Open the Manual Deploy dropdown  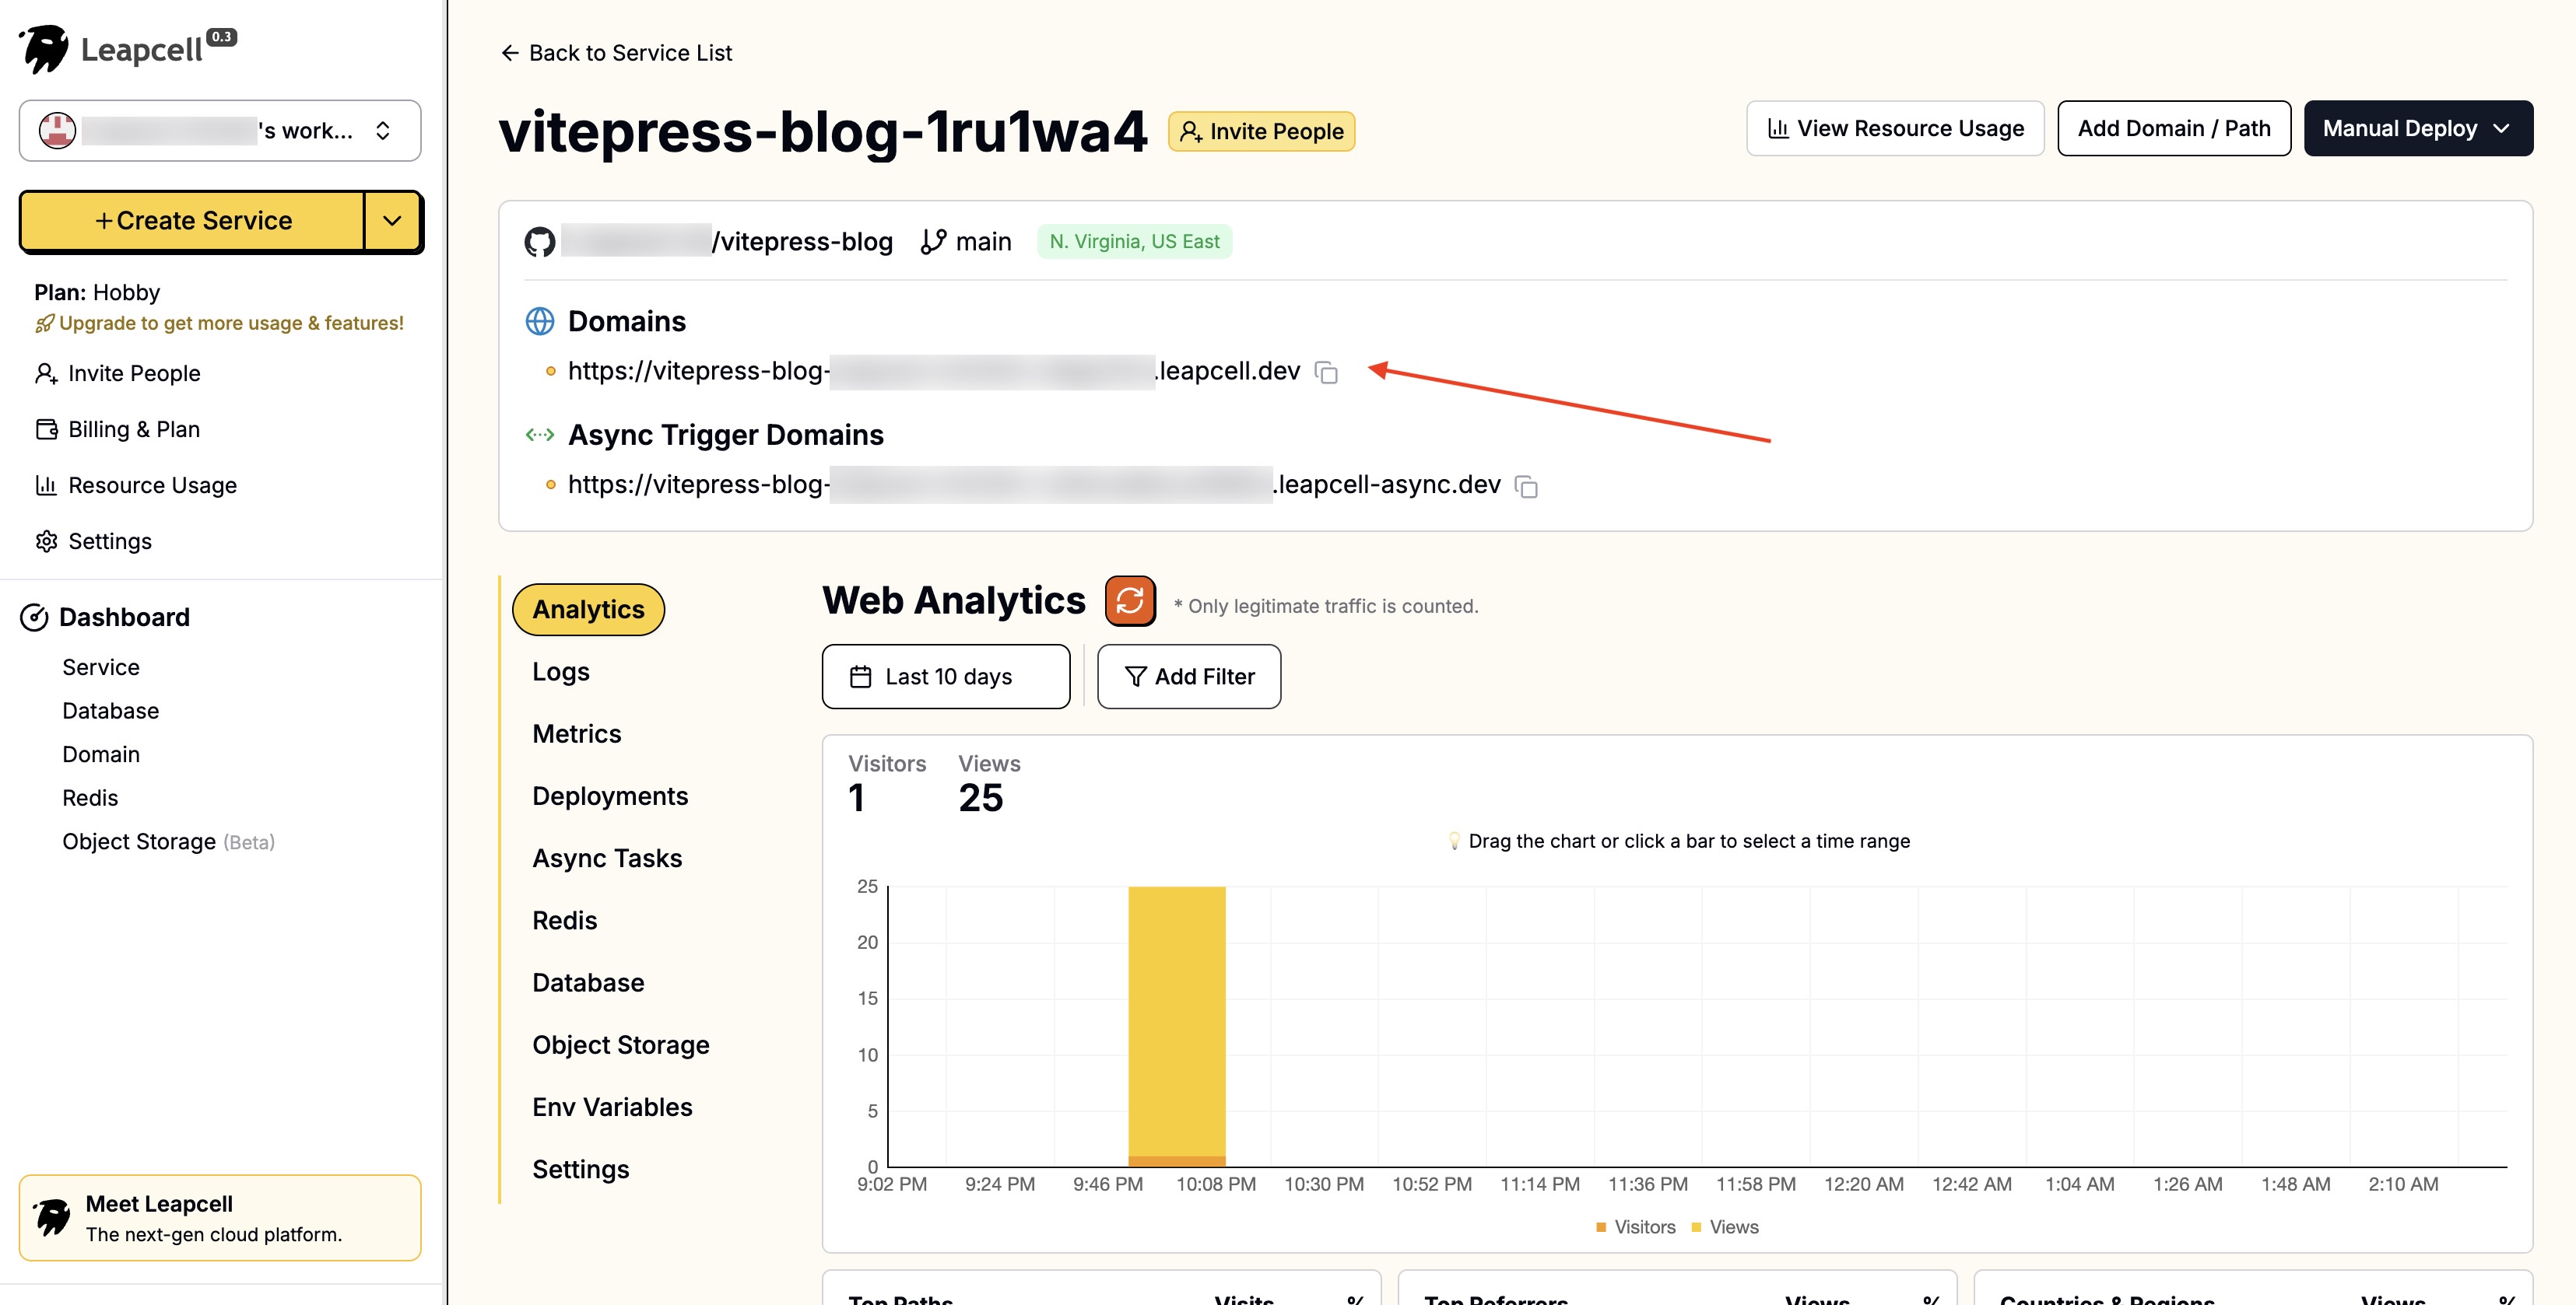pyautogui.click(x=2418, y=128)
